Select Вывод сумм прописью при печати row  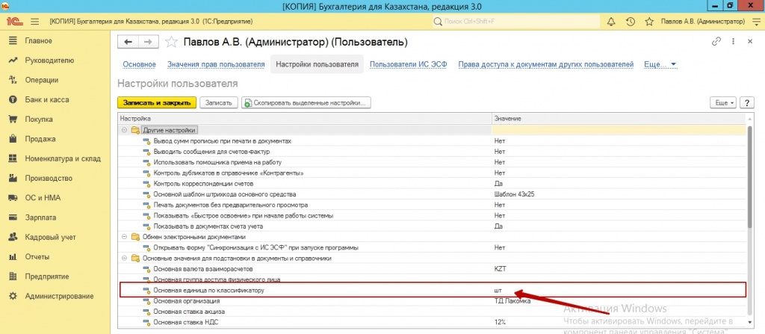pos(432,140)
